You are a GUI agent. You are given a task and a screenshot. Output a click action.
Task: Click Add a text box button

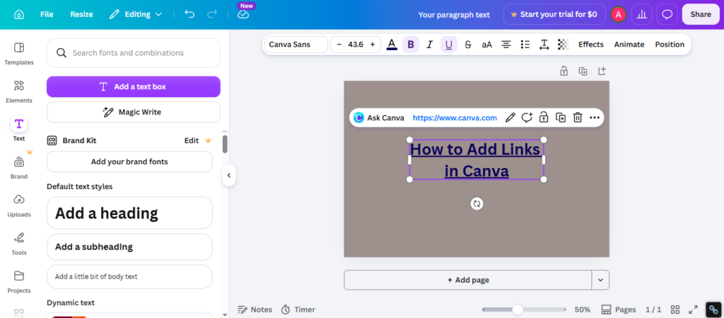coord(134,87)
